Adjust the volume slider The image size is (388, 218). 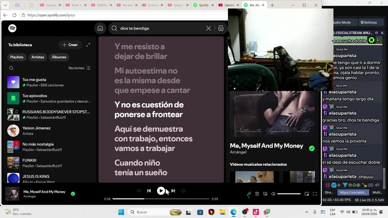(x=289, y=194)
